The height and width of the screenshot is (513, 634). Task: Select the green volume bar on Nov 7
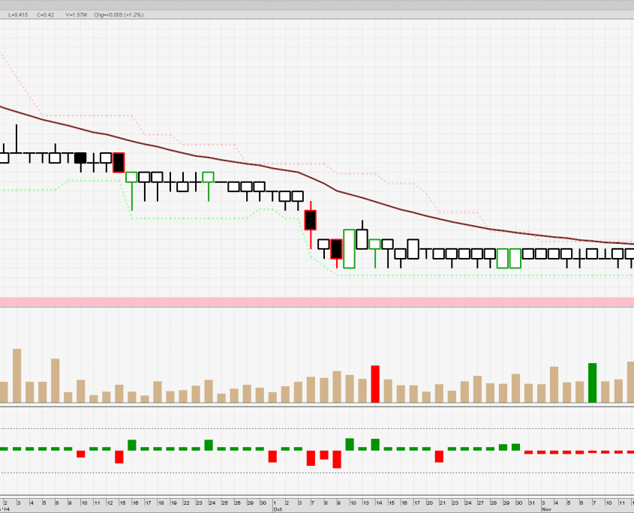592,382
